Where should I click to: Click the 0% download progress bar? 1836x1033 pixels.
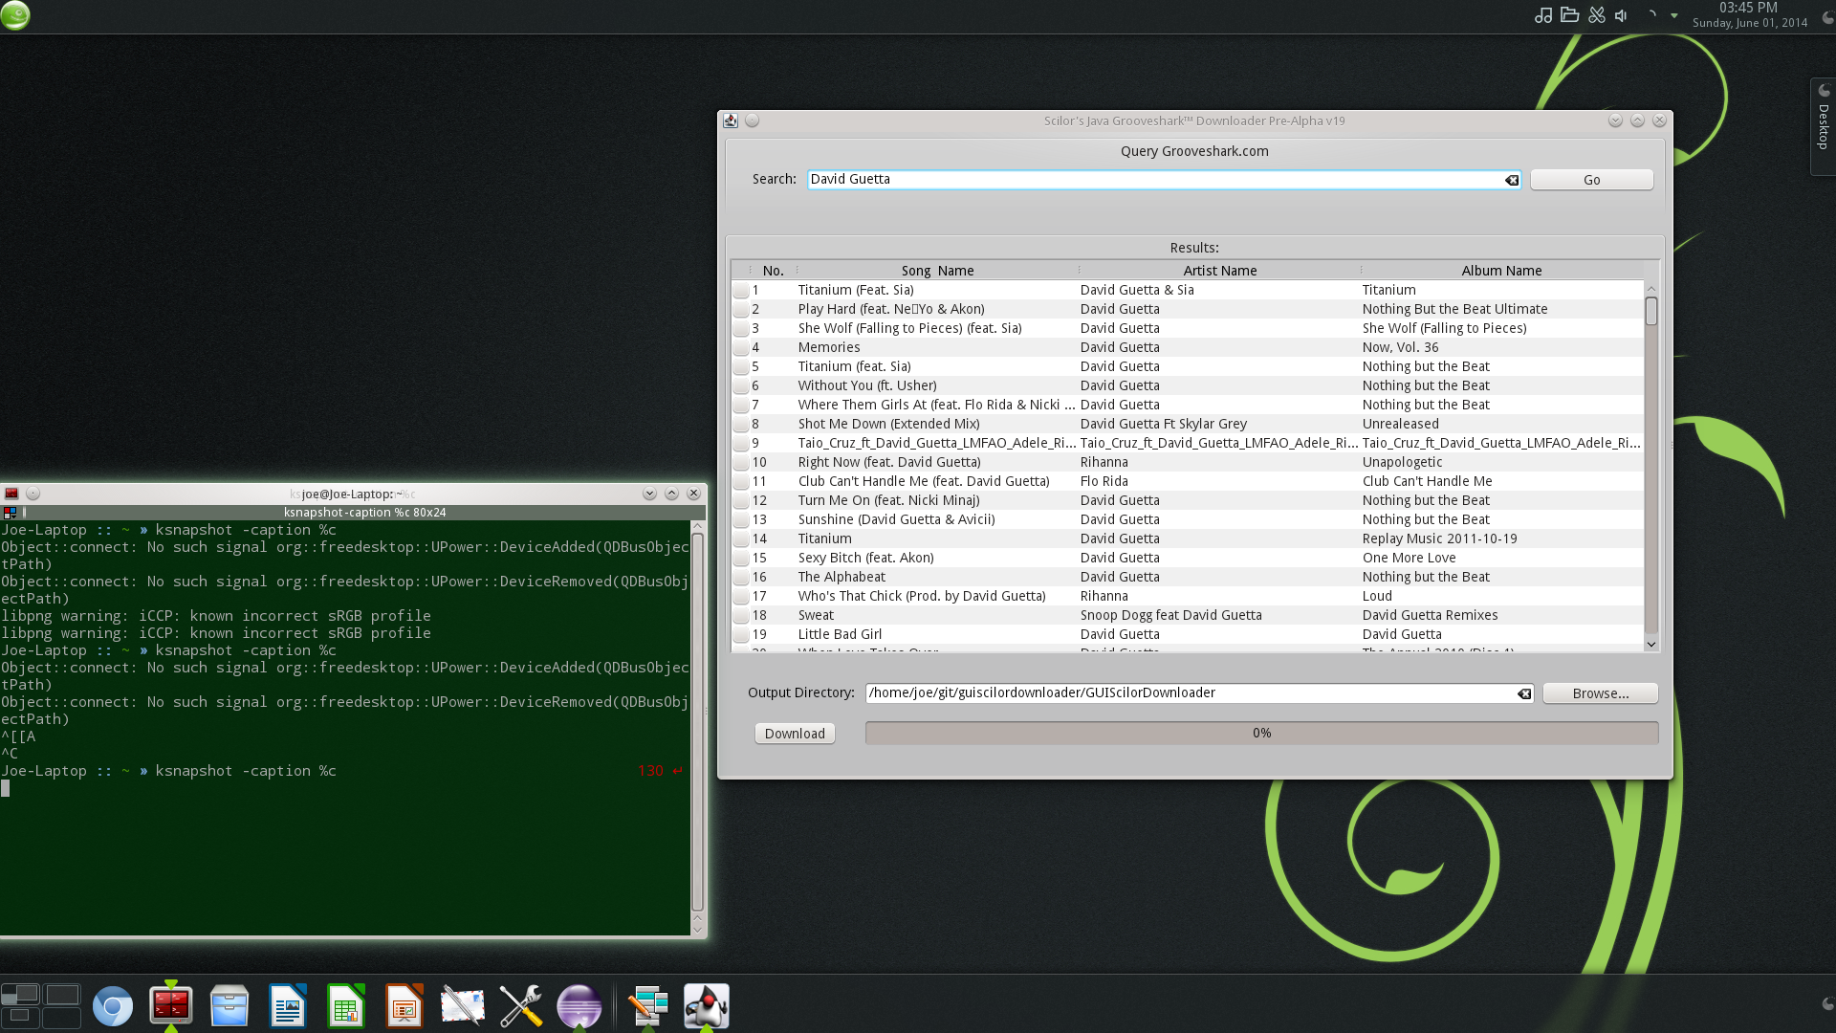pyautogui.click(x=1262, y=733)
